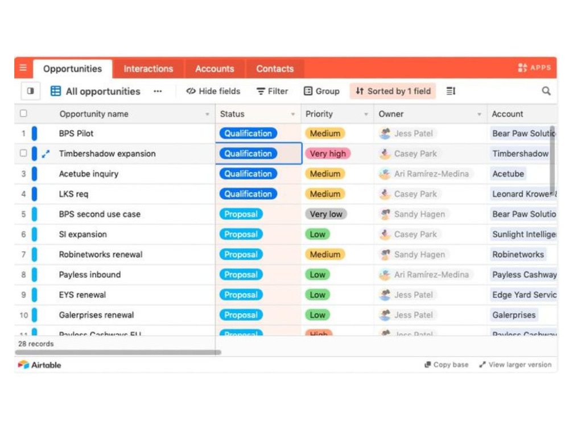Click the color bar of the BPS Pilot row

[x=35, y=134]
